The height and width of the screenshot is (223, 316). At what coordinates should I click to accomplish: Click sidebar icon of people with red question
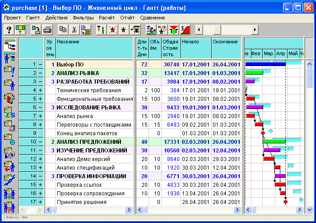coord(9,207)
